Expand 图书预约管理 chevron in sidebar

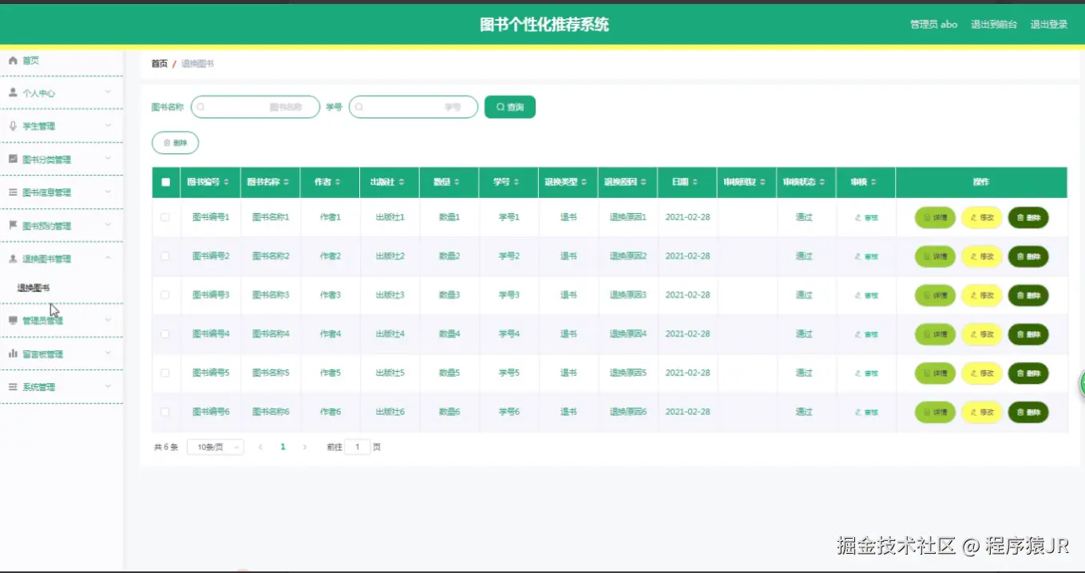tap(108, 225)
